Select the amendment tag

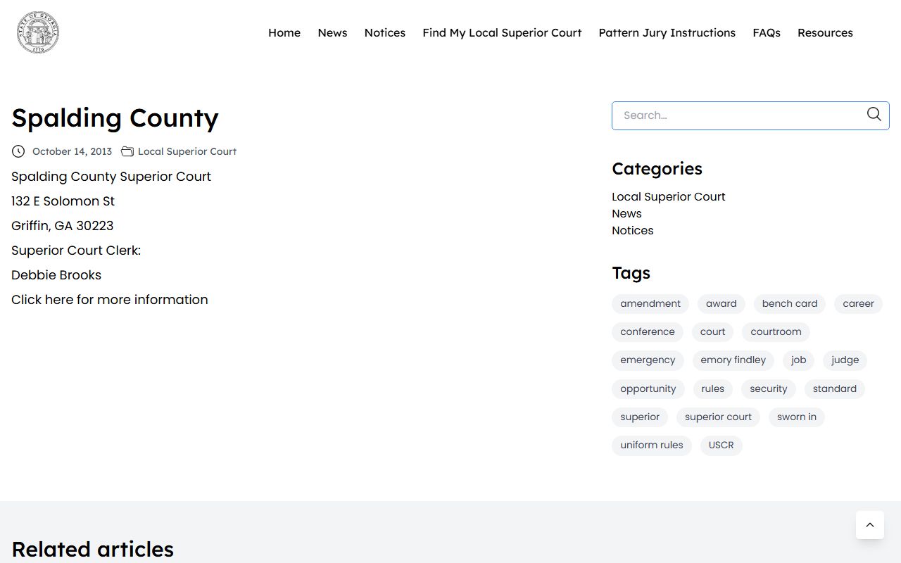click(x=650, y=304)
